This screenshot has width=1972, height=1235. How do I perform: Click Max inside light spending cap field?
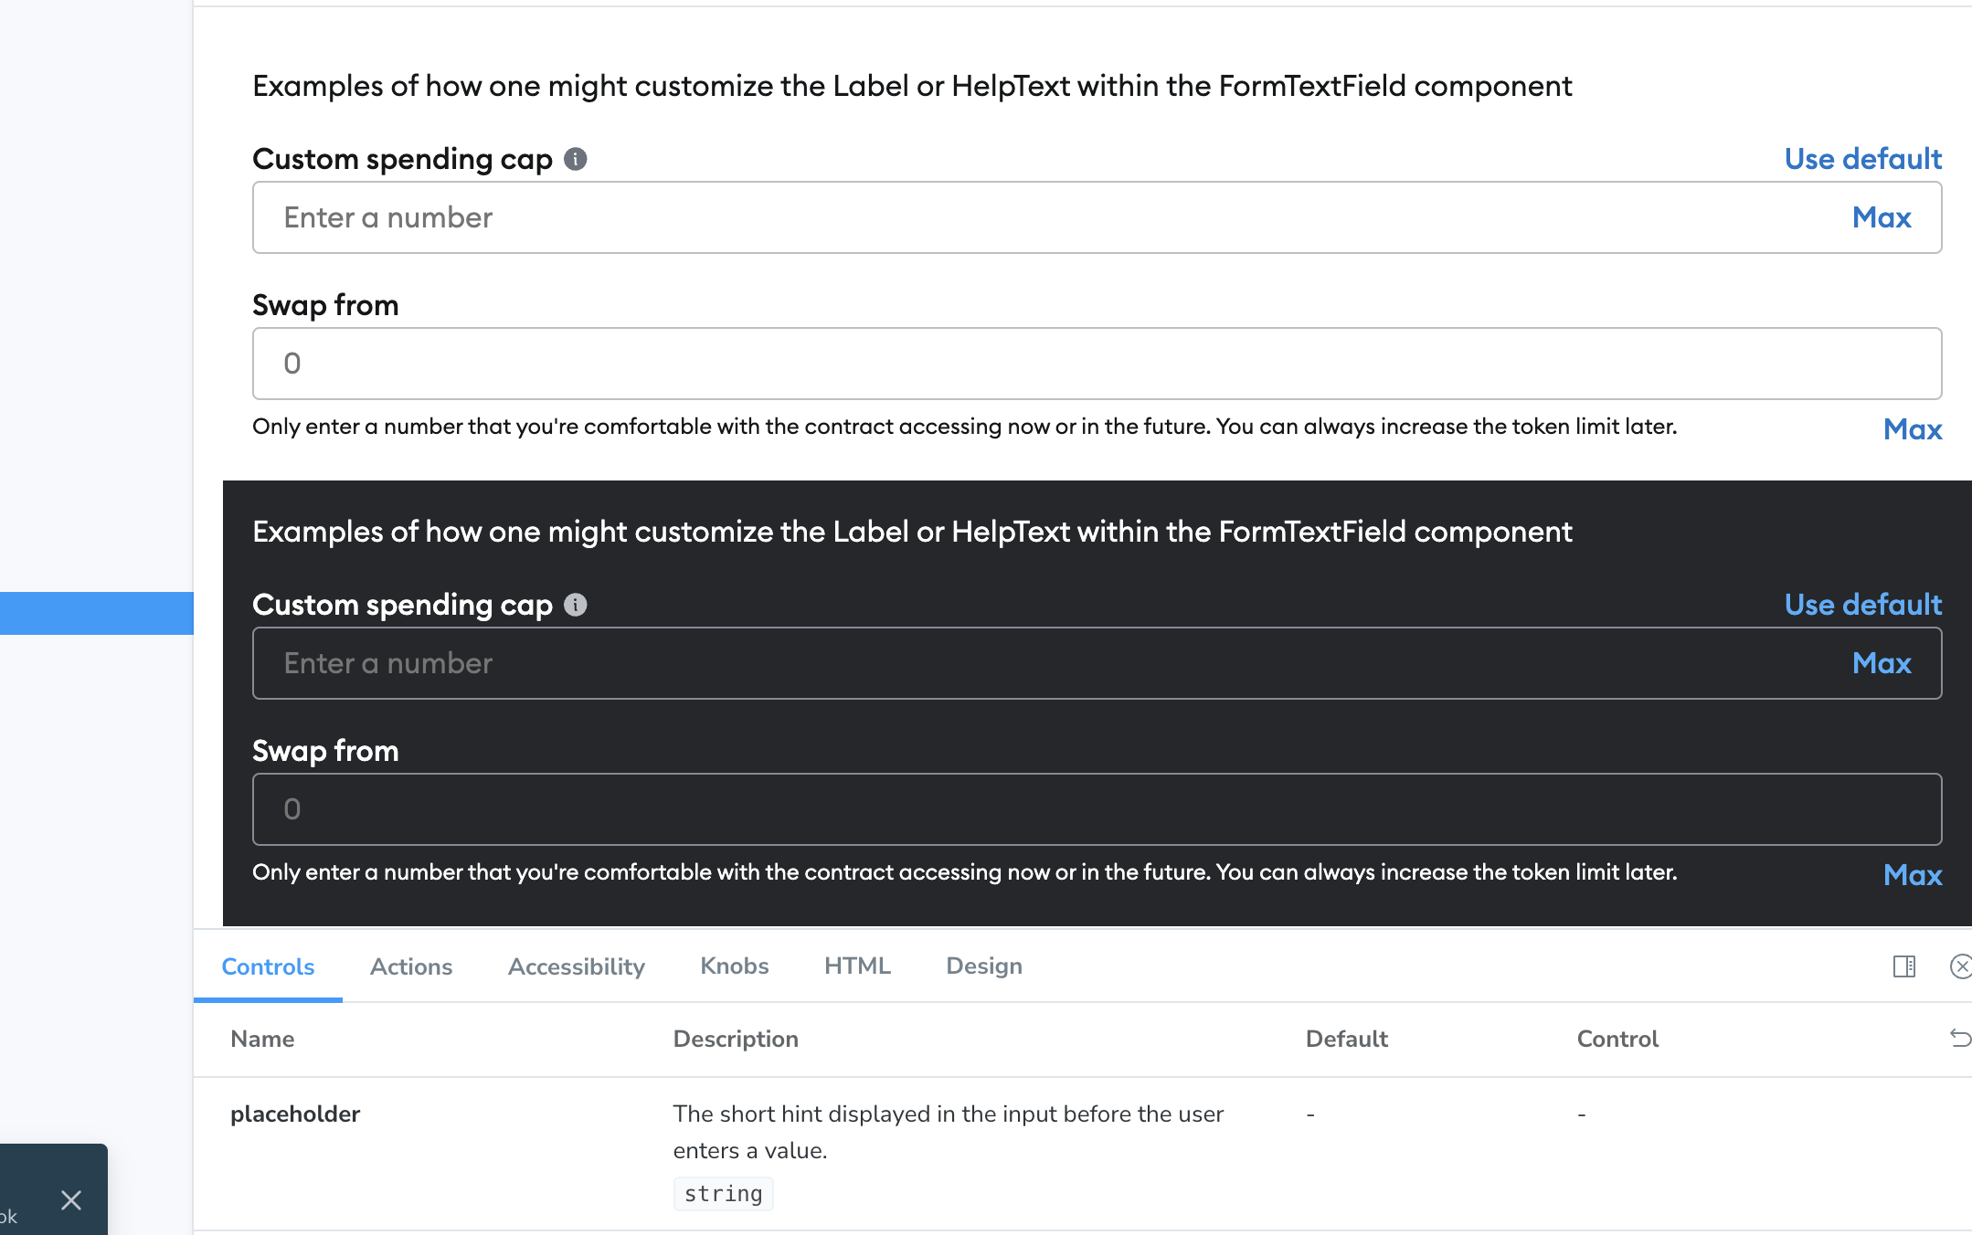pyautogui.click(x=1882, y=217)
